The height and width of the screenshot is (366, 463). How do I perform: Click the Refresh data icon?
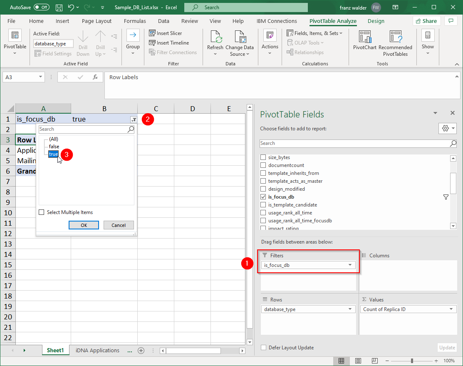click(215, 37)
